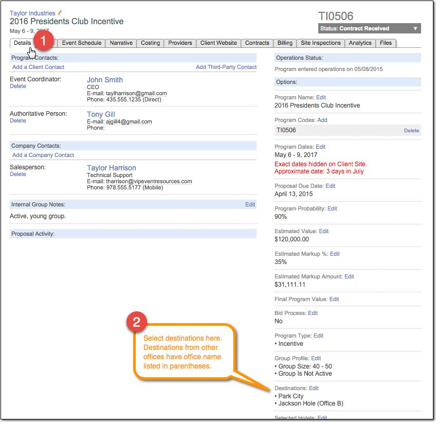The image size is (436, 422).
Task: Click the 'Jackson Hole (Office B)' destination
Action: click(x=311, y=403)
